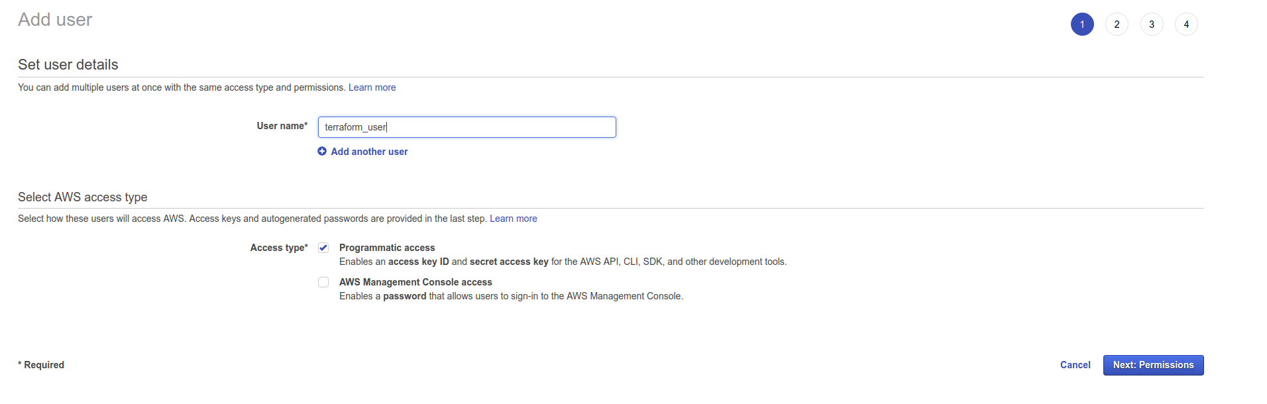Click the plus icon beside Add another user

coord(322,152)
